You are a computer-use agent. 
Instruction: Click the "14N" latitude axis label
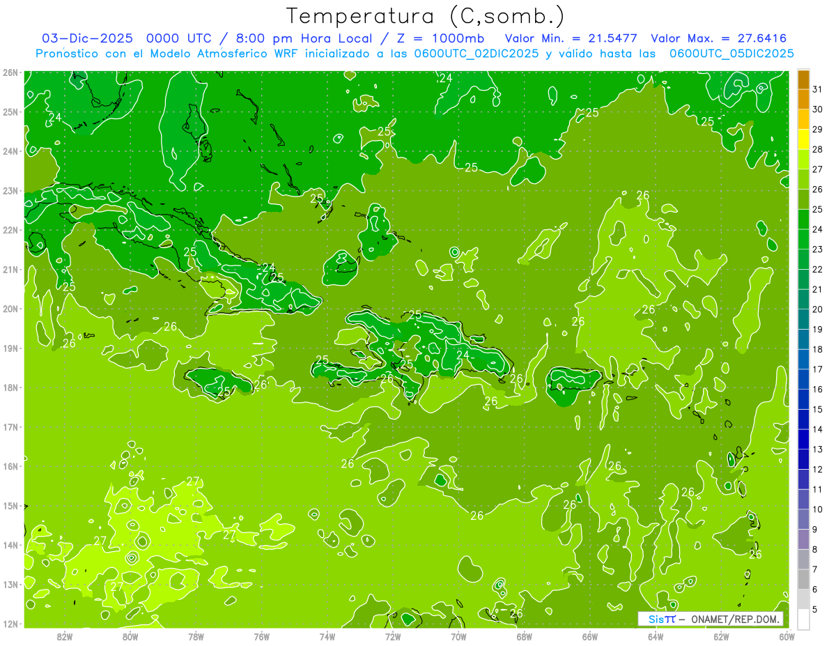tap(10, 545)
